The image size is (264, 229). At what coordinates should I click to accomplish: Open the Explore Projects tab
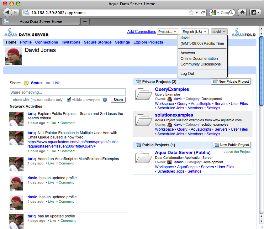click(x=148, y=42)
